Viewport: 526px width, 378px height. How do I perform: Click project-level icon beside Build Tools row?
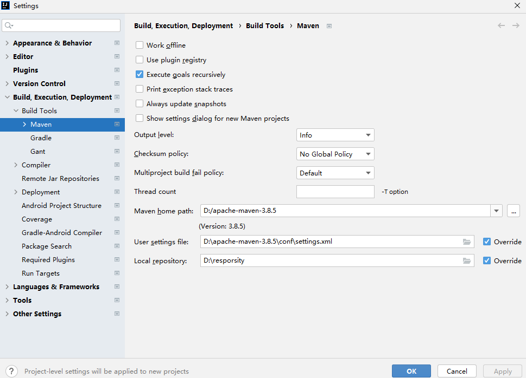point(117,110)
